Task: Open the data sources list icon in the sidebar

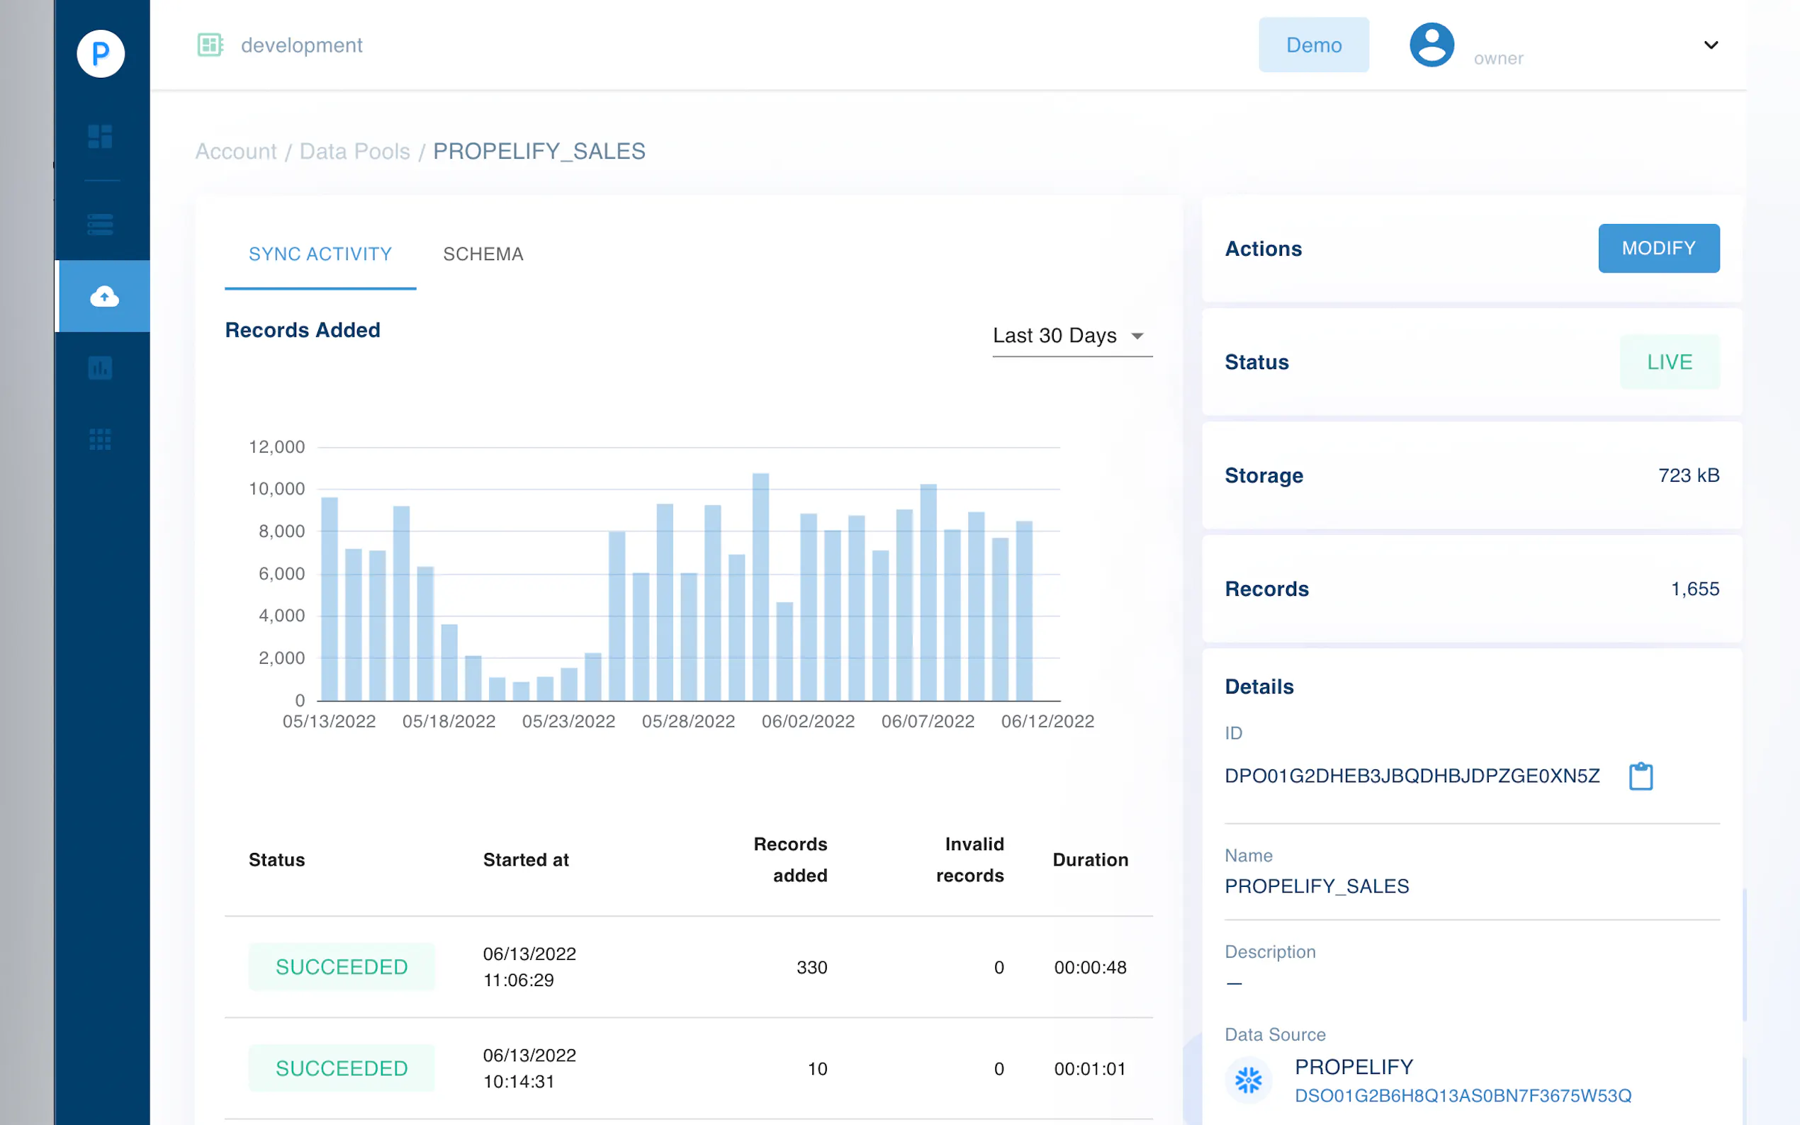Action: (x=101, y=224)
